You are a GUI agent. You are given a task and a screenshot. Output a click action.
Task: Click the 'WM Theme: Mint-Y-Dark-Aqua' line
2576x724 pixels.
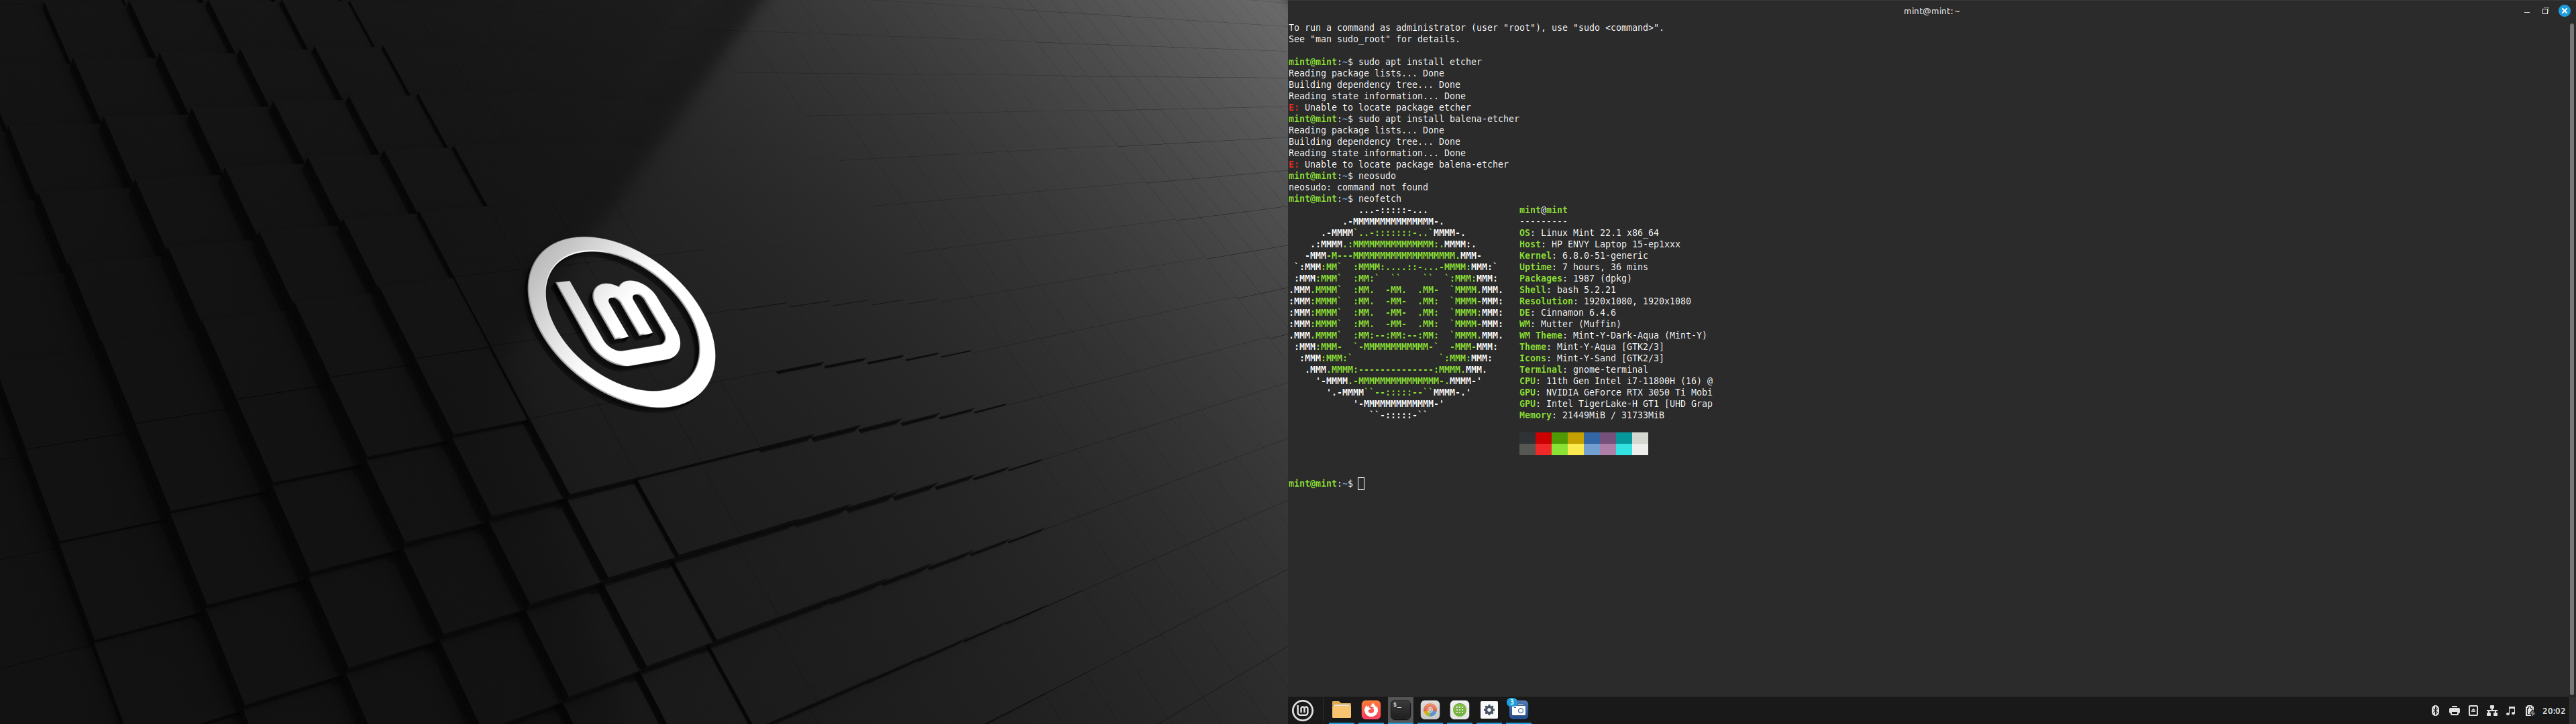[1613, 336]
